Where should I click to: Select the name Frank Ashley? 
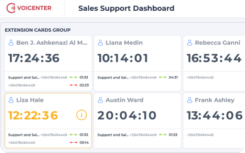pyautogui.click(x=215, y=100)
